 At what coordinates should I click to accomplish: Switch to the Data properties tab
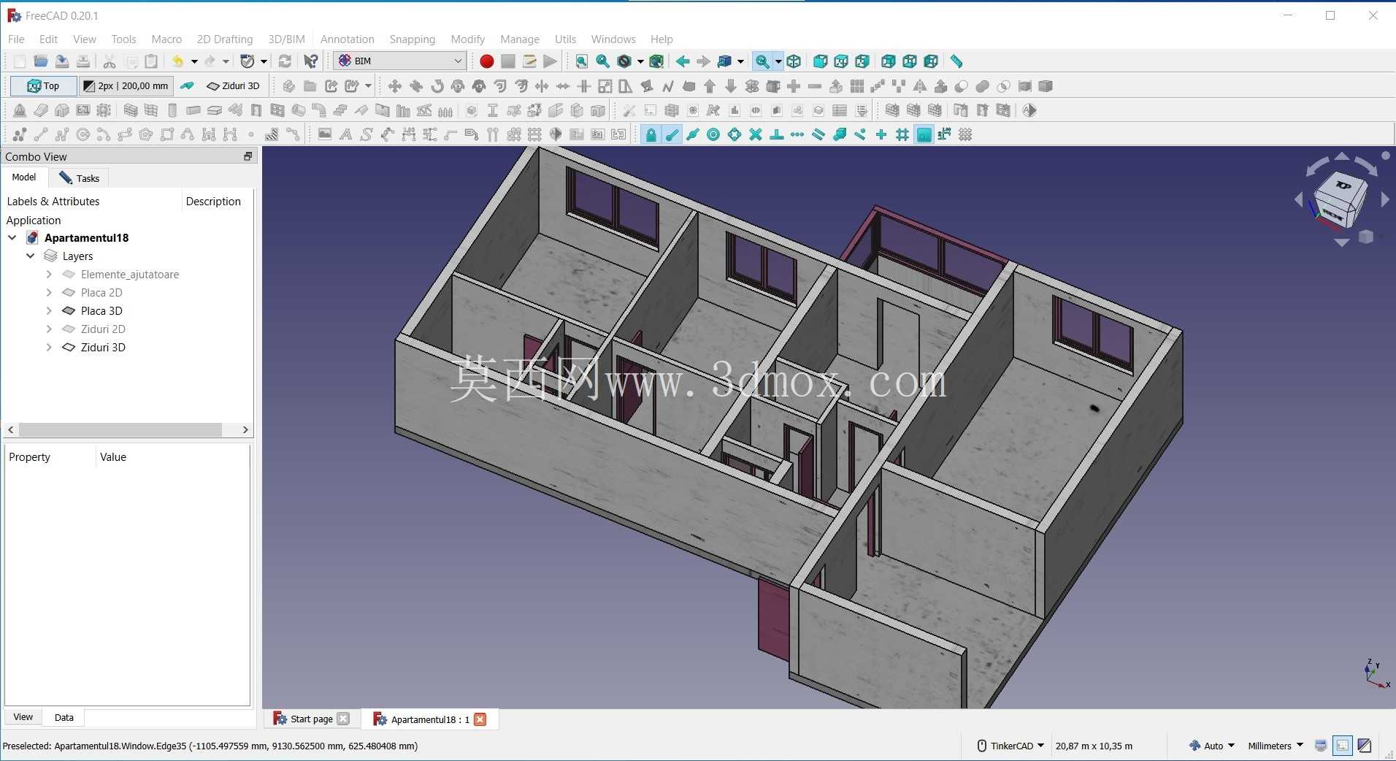click(64, 717)
